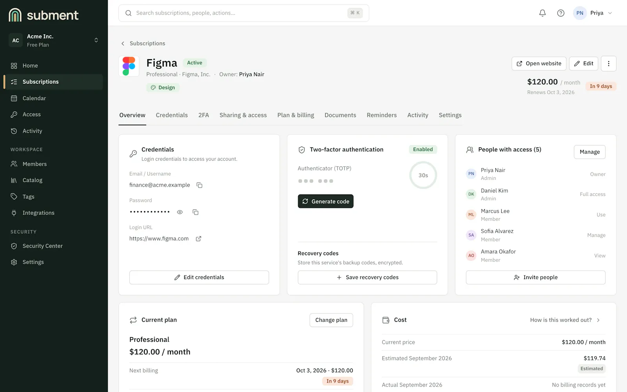The height and width of the screenshot is (392, 627).
Task: Switch to the 2FA tab
Action: point(203,115)
